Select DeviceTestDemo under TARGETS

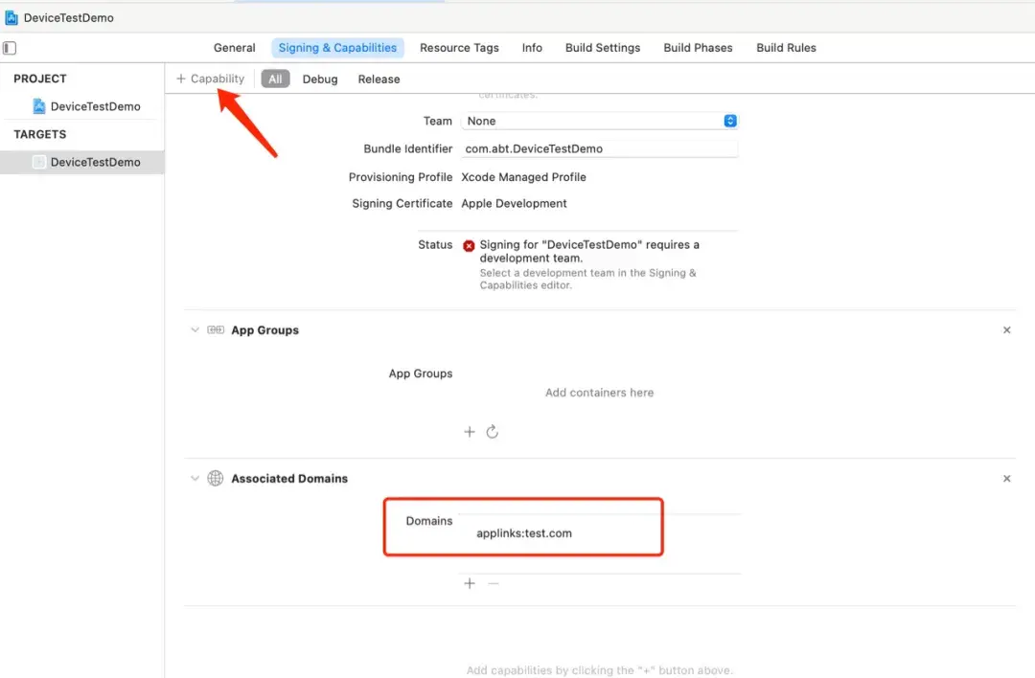pos(95,163)
